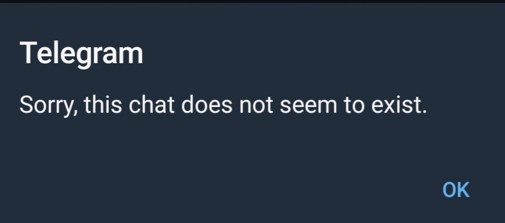This screenshot has width=505, height=223.
Task: Click the Telegram dialog title
Action: click(x=81, y=53)
